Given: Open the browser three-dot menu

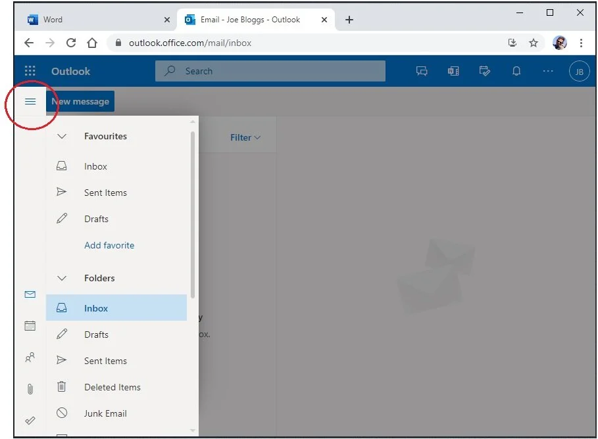Looking at the screenshot, I should coord(581,43).
